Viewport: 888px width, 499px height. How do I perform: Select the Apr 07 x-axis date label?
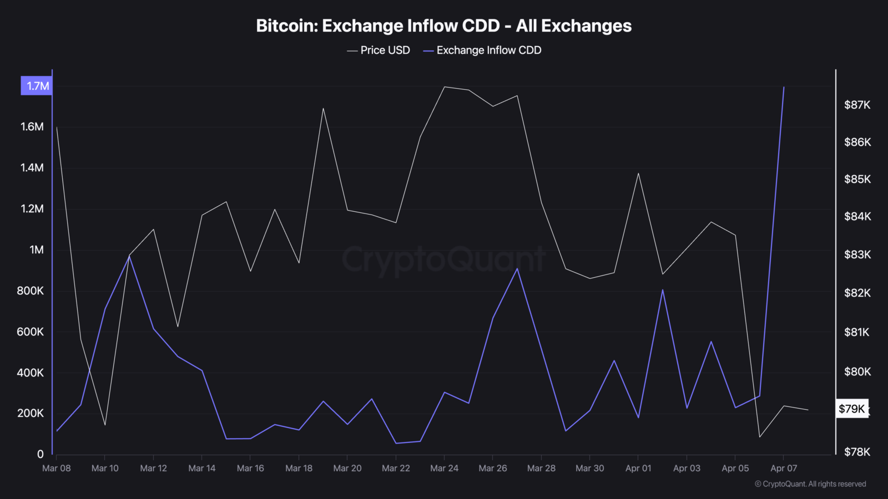click(x=784, y=469)
